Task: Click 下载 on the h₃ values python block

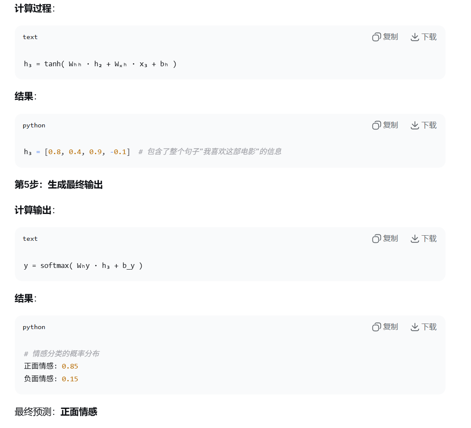Action: (x=429, y=125)
